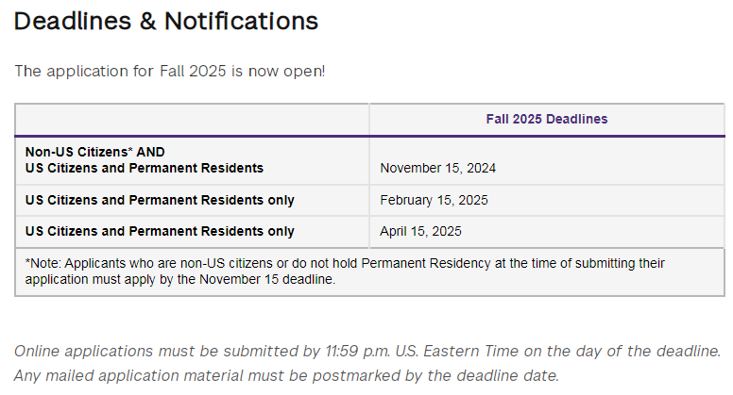Click row label beside April 15, 2025

tap(160, 231)
